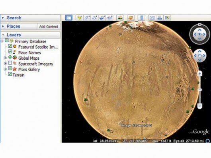This screenshot has height=158, width=211.
Task: Select the ruler measurement tool
Action: pos(142,18)
